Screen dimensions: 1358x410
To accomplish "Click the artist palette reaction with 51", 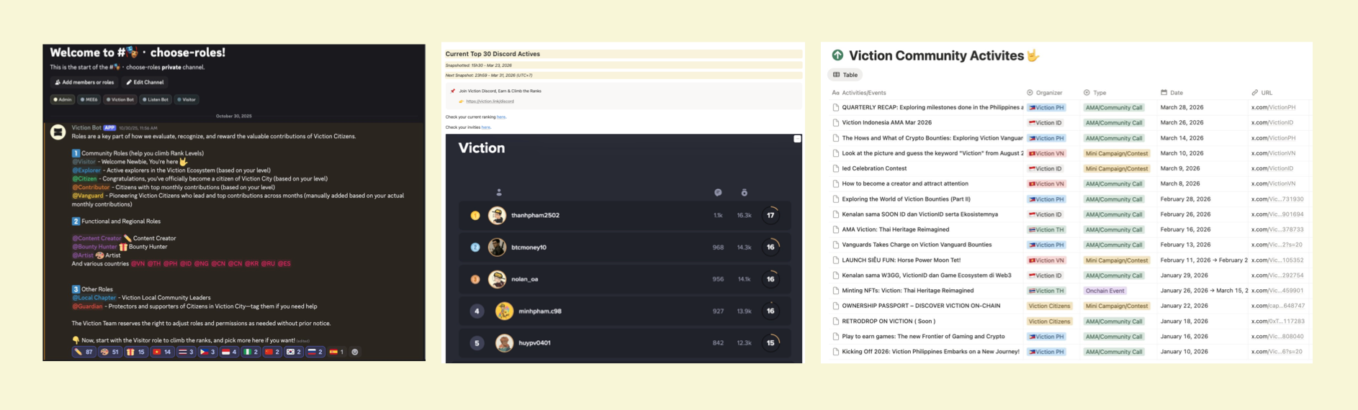I will click(x=109, y=352).
